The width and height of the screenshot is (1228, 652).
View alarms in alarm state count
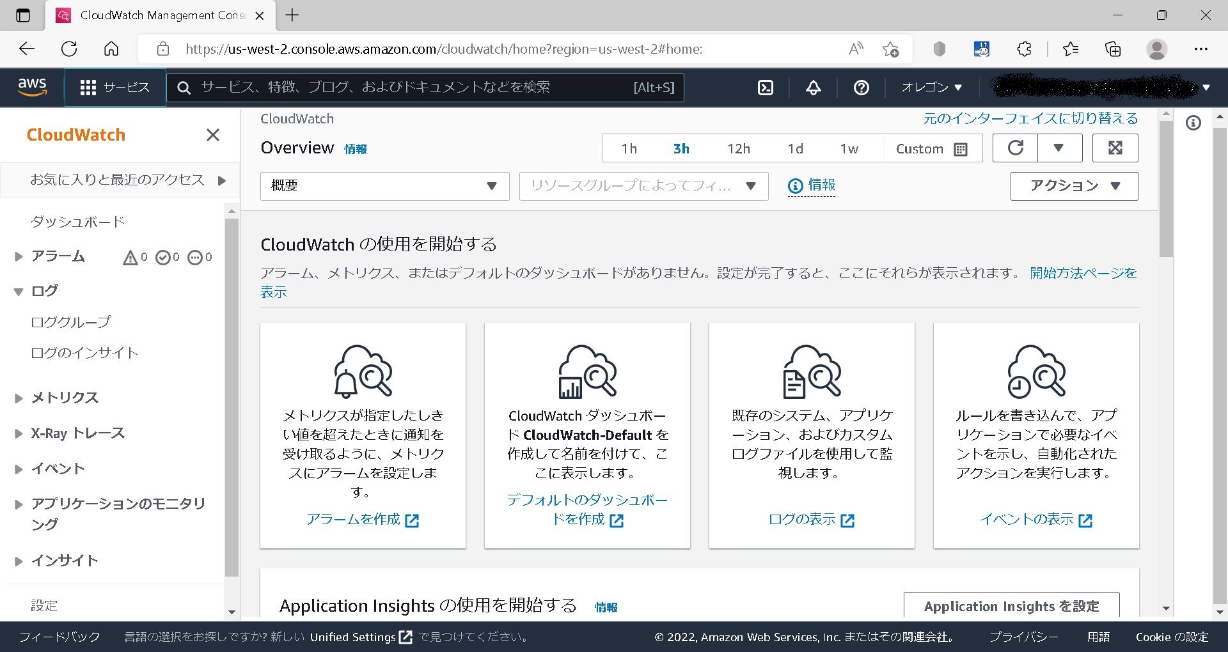pyautogui.click(x=136, y=257)
